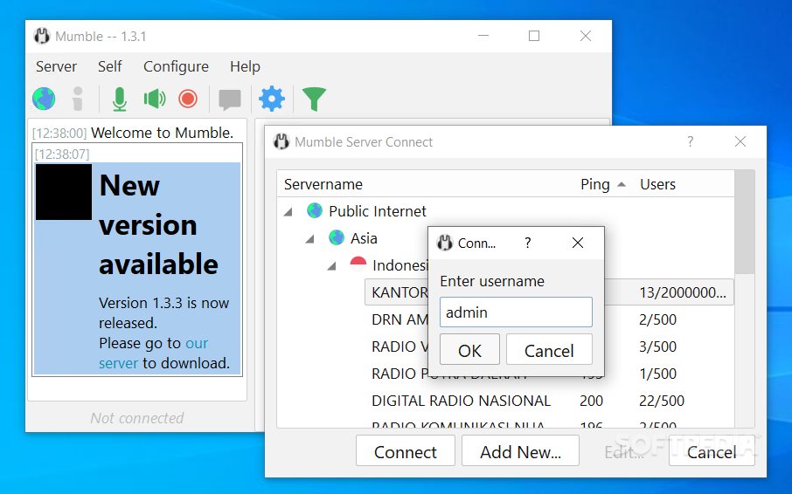The height and width of the screenshot is (494, 792).
Task: Click the Add New... button
Action: tap(520, 451)
